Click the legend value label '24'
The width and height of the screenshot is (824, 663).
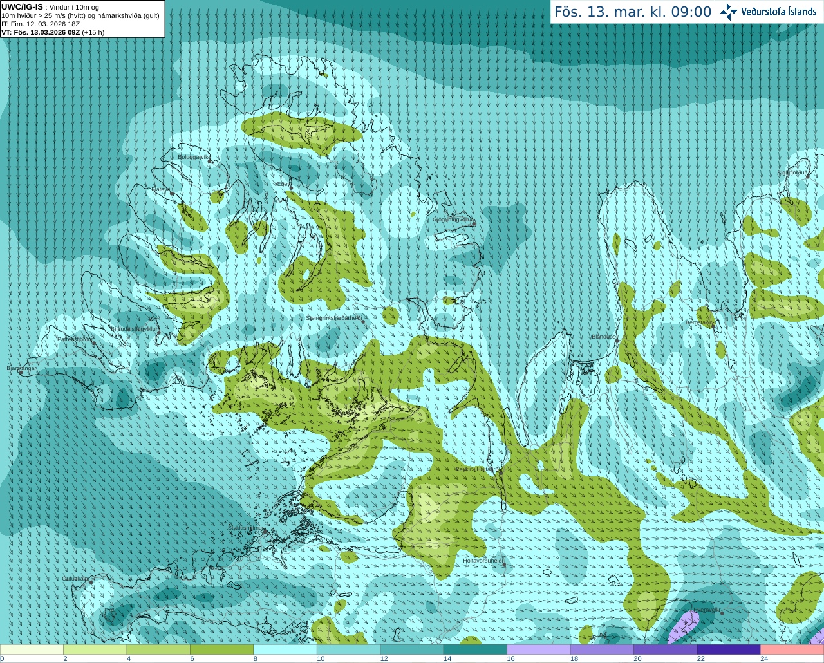[x=764, y=658]
